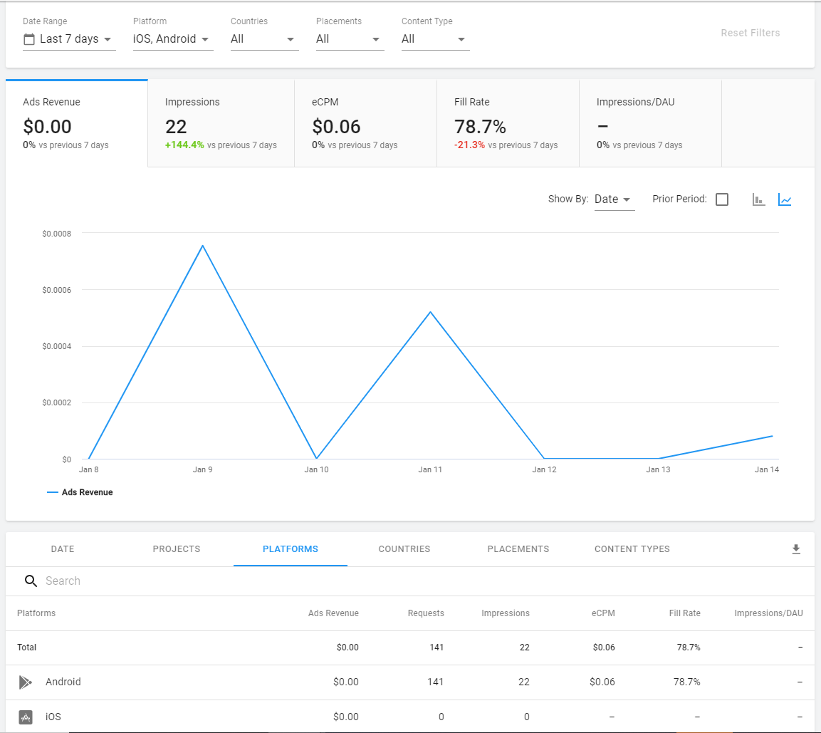Select the Impressions metric card

click(x=221, y=123)
